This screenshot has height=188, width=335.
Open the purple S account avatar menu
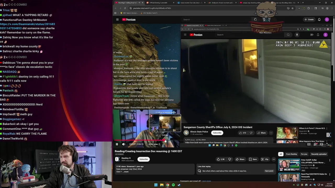[327, 20]
